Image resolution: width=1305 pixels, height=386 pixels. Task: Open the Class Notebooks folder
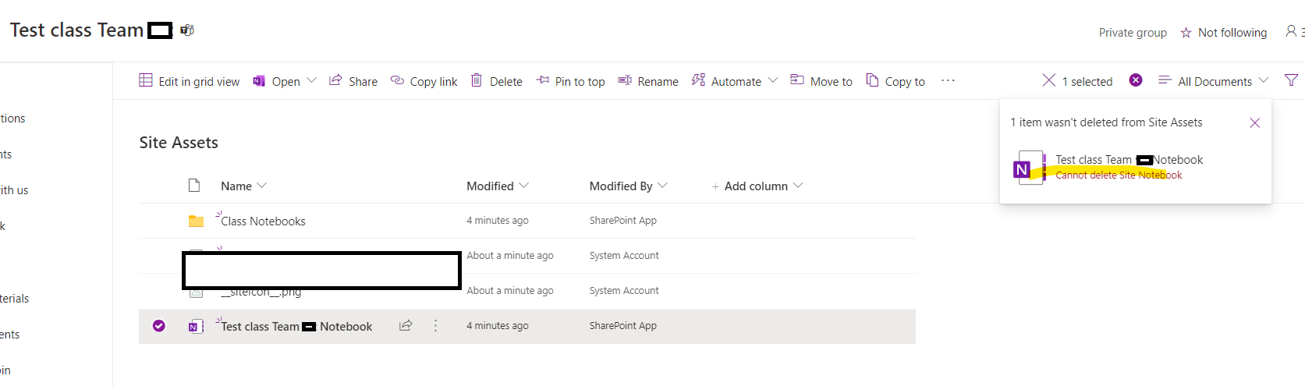[x=263, y=221]
